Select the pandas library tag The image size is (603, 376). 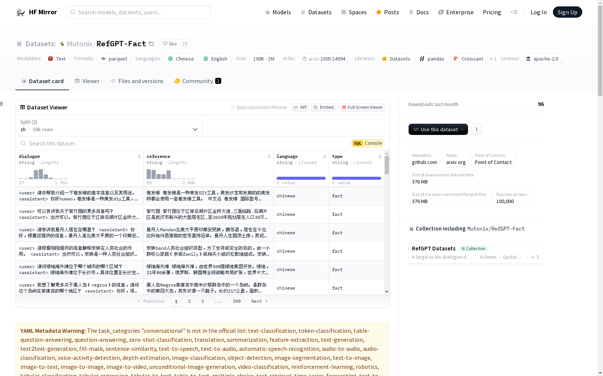(432, 59)
